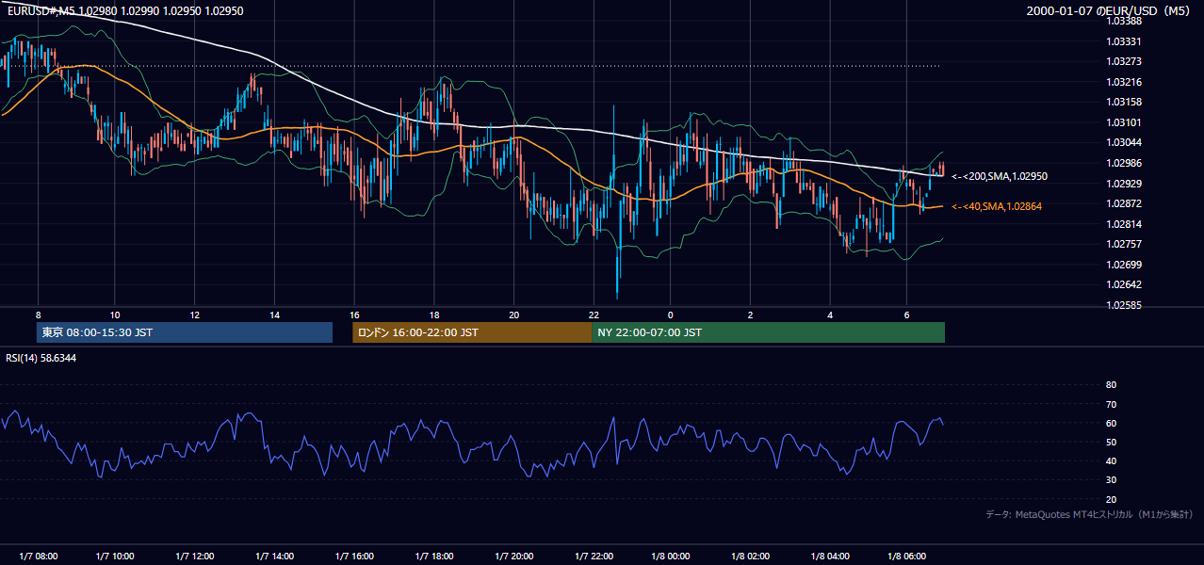Click price level 1.03331 on axis

1126,41
